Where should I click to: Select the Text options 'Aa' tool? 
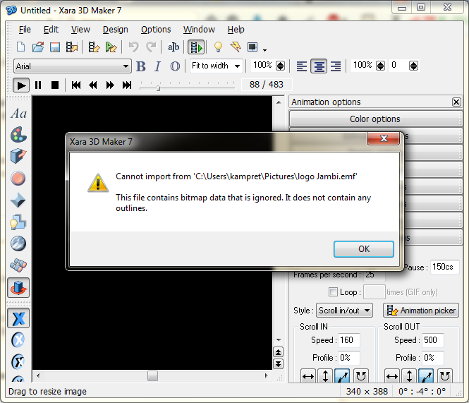(x=18, y=114)
